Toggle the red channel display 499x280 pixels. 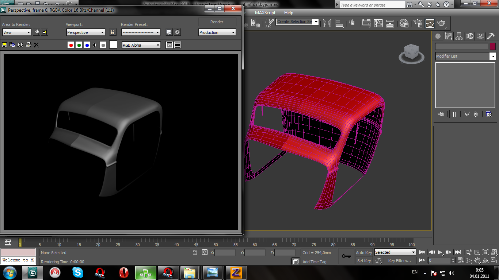point(71,45)
